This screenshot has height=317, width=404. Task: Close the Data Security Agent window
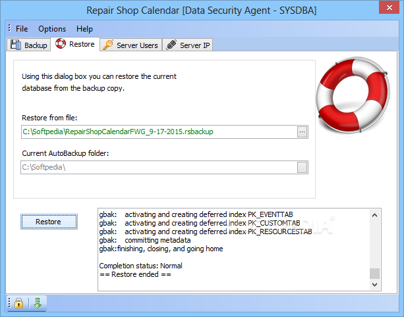click(x=390, y=7)
